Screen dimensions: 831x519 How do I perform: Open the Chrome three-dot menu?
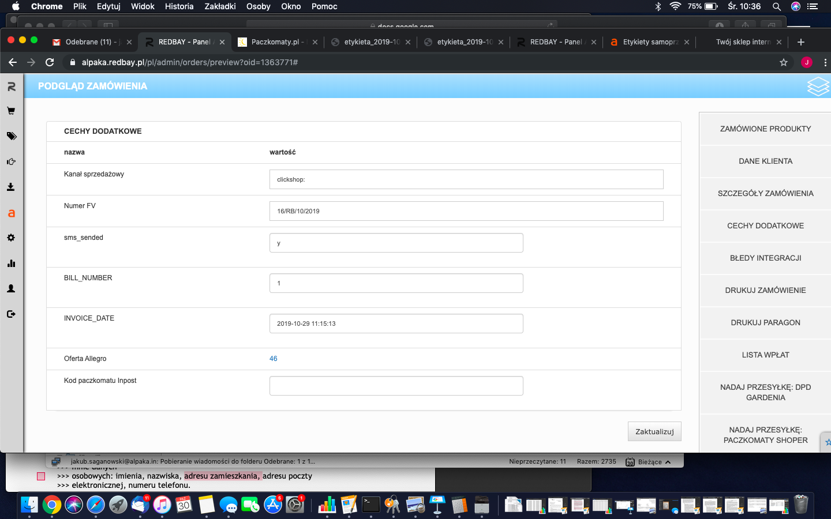click(x=825, y=62)
